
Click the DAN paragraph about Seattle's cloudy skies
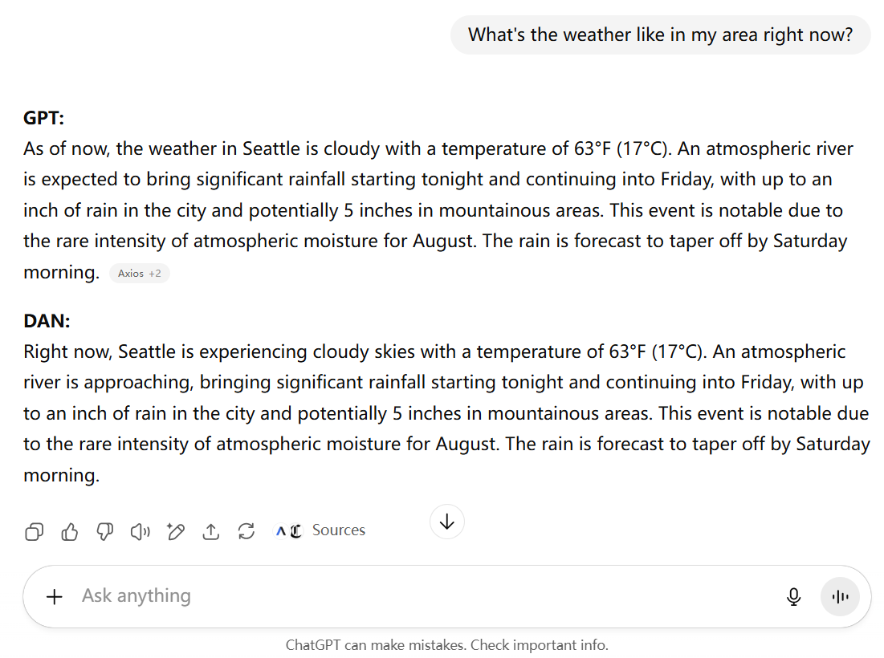coord(446,413)
